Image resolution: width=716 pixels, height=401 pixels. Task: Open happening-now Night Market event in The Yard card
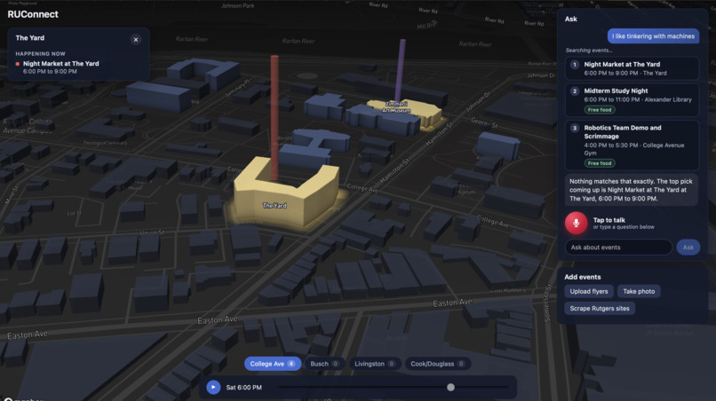60,67
